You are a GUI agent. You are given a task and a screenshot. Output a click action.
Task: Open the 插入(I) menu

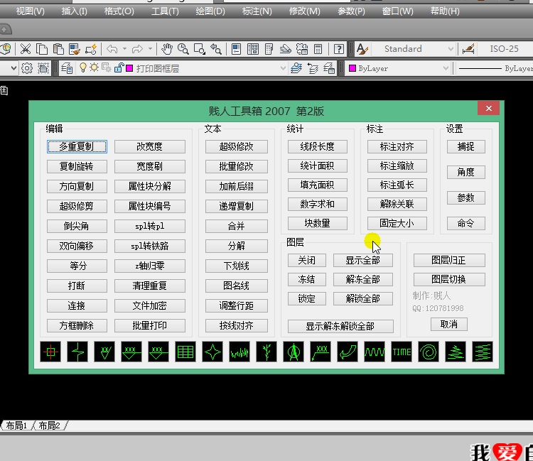(x=75, y=11)
